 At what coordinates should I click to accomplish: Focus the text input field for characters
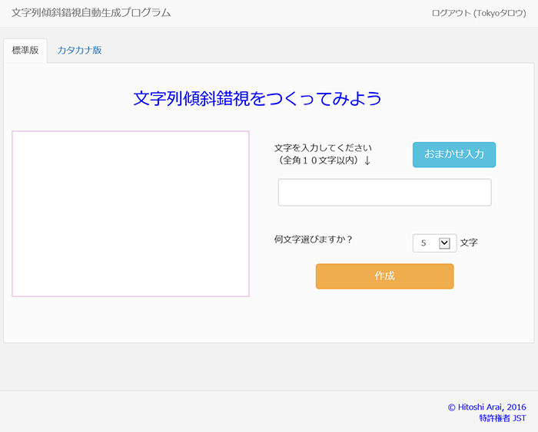384,192
